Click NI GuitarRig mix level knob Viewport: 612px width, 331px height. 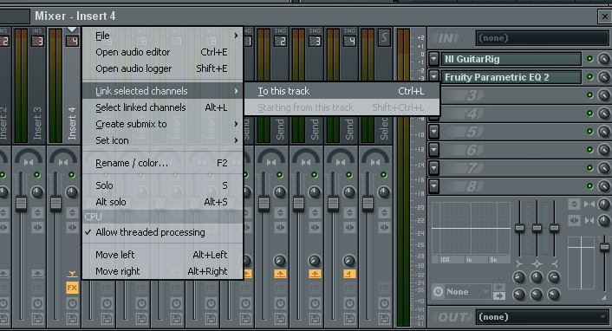(604, 59)
